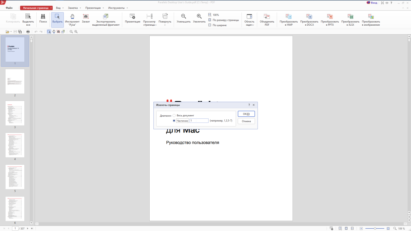Adjust the zoom slider handle in status bar
Image resolution: width=411 pixels, height=231 pixels.
click(375, 228)
